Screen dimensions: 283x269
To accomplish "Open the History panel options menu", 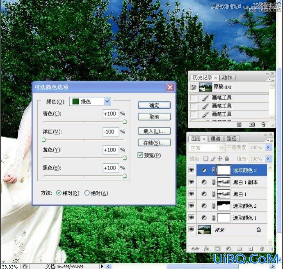I will pos(271,79).
